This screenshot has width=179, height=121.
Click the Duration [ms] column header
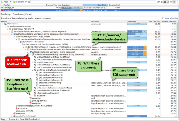(x=114, y=5)
